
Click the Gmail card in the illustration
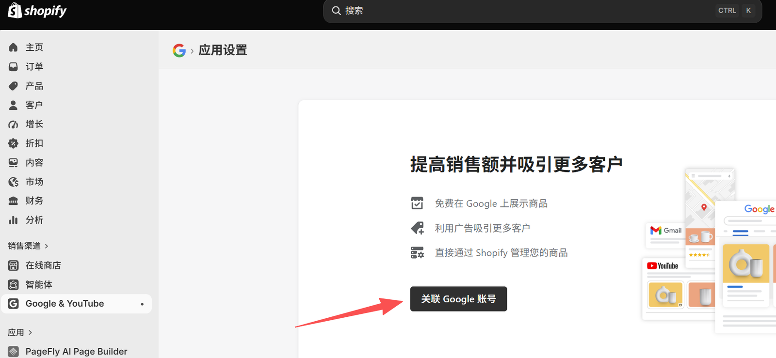665,234
